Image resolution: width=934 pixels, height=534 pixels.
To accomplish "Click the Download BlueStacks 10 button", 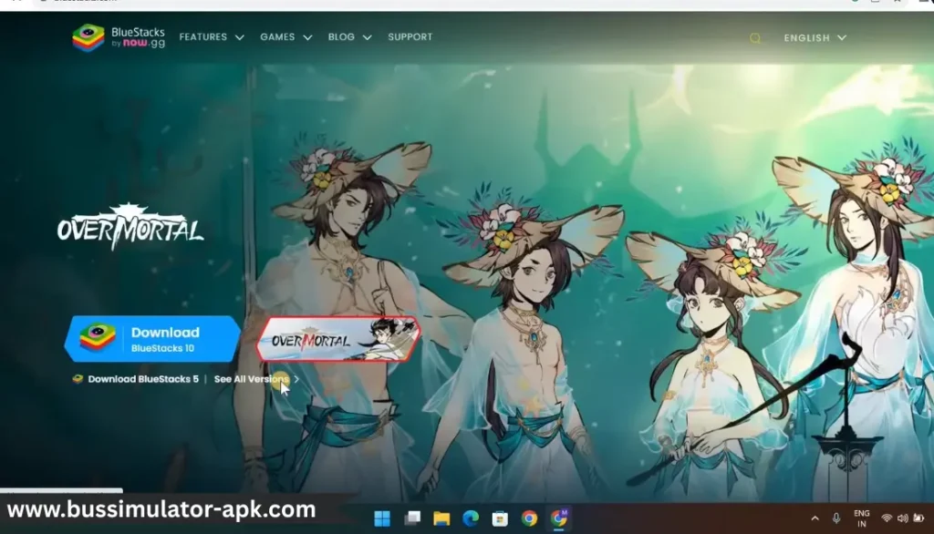I will pyautogui.click(x=152, y=338).
